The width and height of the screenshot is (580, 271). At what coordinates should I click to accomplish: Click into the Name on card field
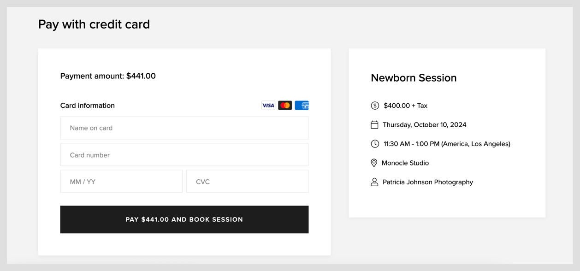184,128
